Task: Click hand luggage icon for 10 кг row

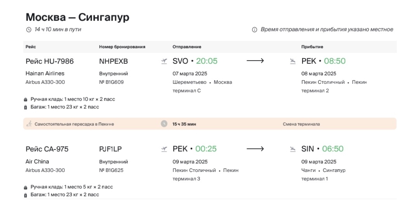Action: pos(26,99)
